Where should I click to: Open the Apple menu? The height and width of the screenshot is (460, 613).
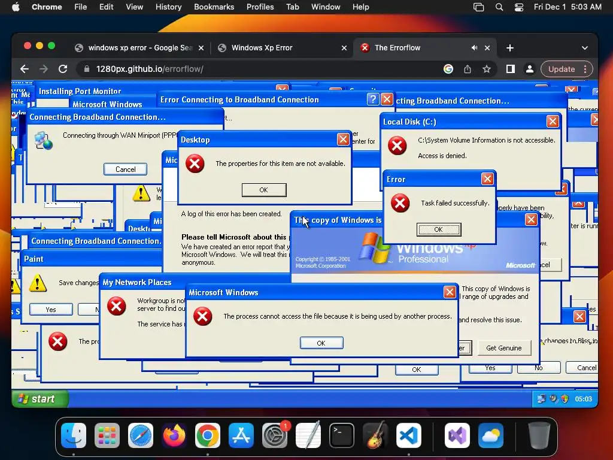(x=16, y=7)
